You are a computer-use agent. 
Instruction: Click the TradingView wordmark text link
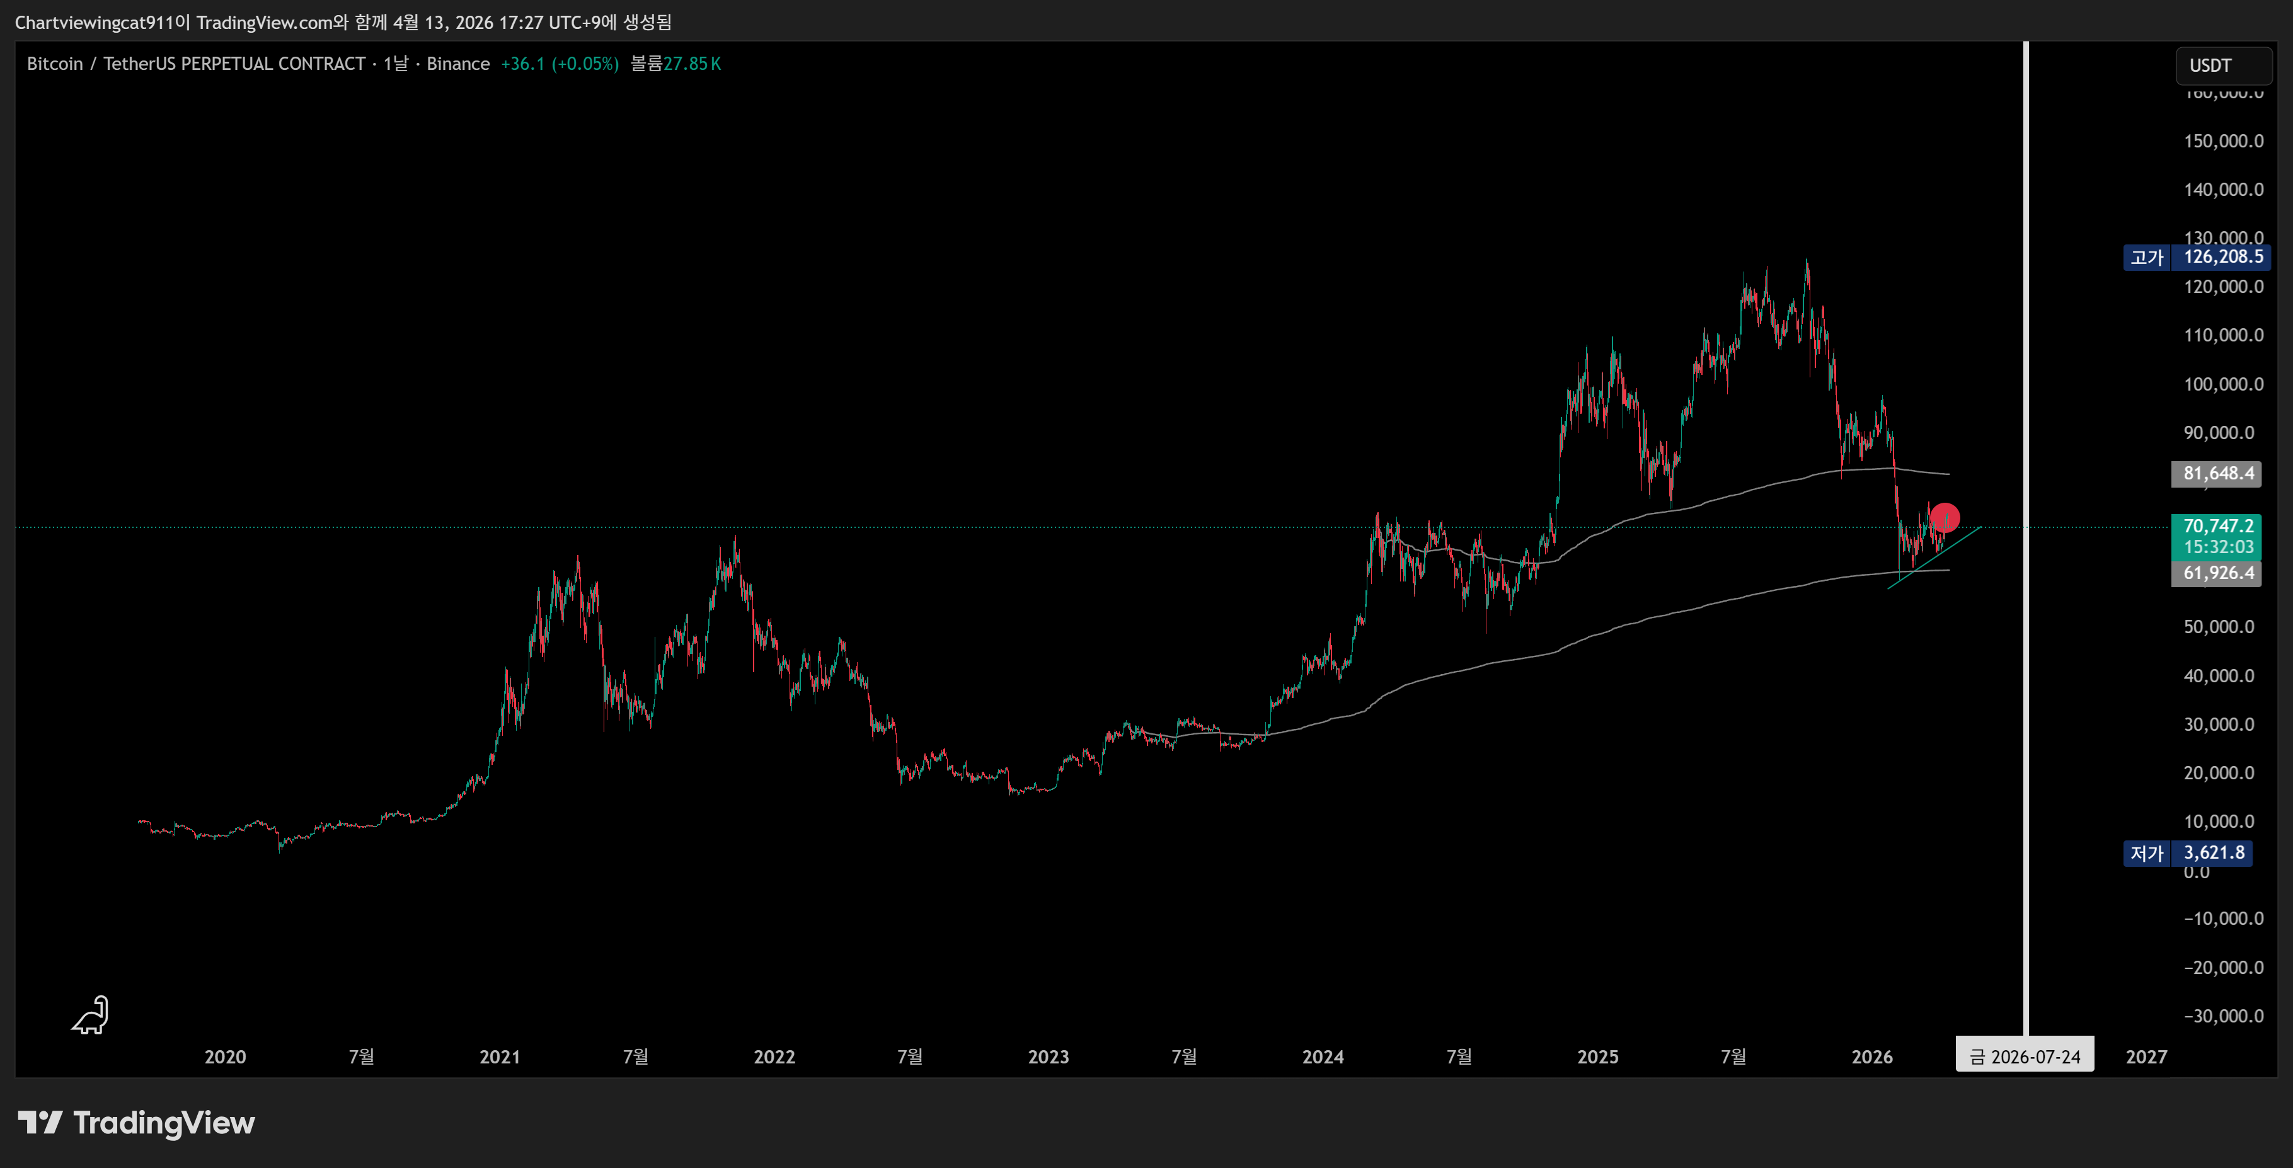click(x=164, y=1123)
